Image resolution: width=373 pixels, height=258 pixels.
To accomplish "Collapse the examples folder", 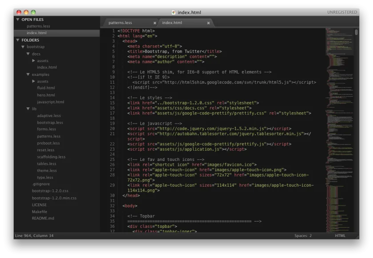I will (28, 74).
